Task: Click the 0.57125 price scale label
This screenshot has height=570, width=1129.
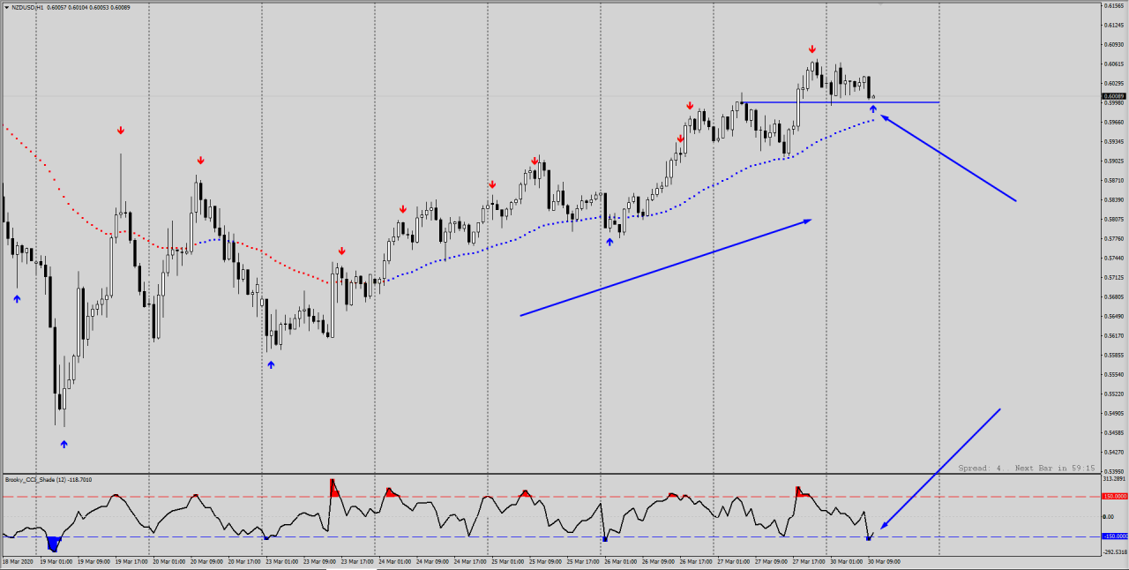Action: point(1113,277)
